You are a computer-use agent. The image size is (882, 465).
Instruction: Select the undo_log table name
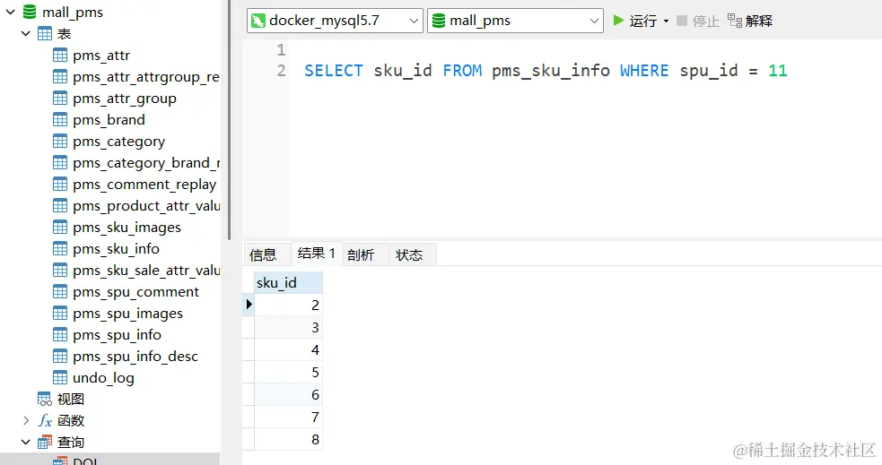coord(103,378)
